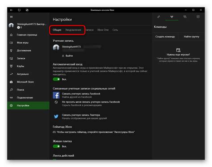Toggle Живая плитка switch
212x167 pixels.
[56, 146]
